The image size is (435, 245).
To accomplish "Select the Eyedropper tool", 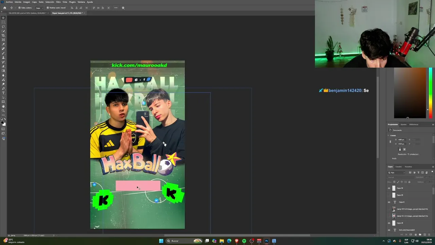I will 3,44.
